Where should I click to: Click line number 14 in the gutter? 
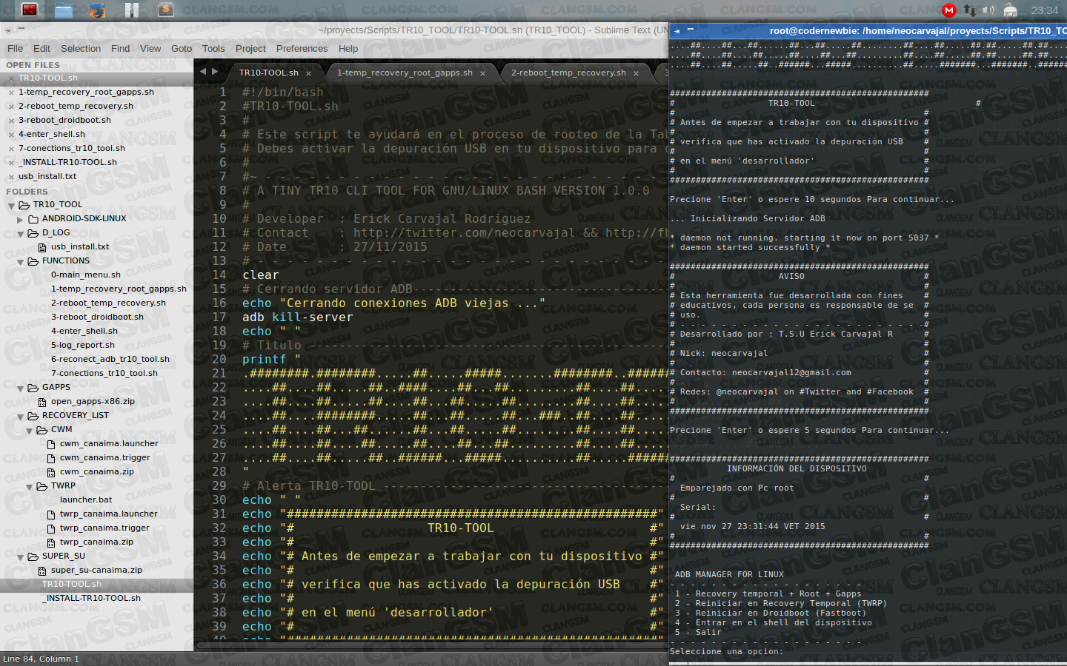pyautogui.click(x=219, y=275)
